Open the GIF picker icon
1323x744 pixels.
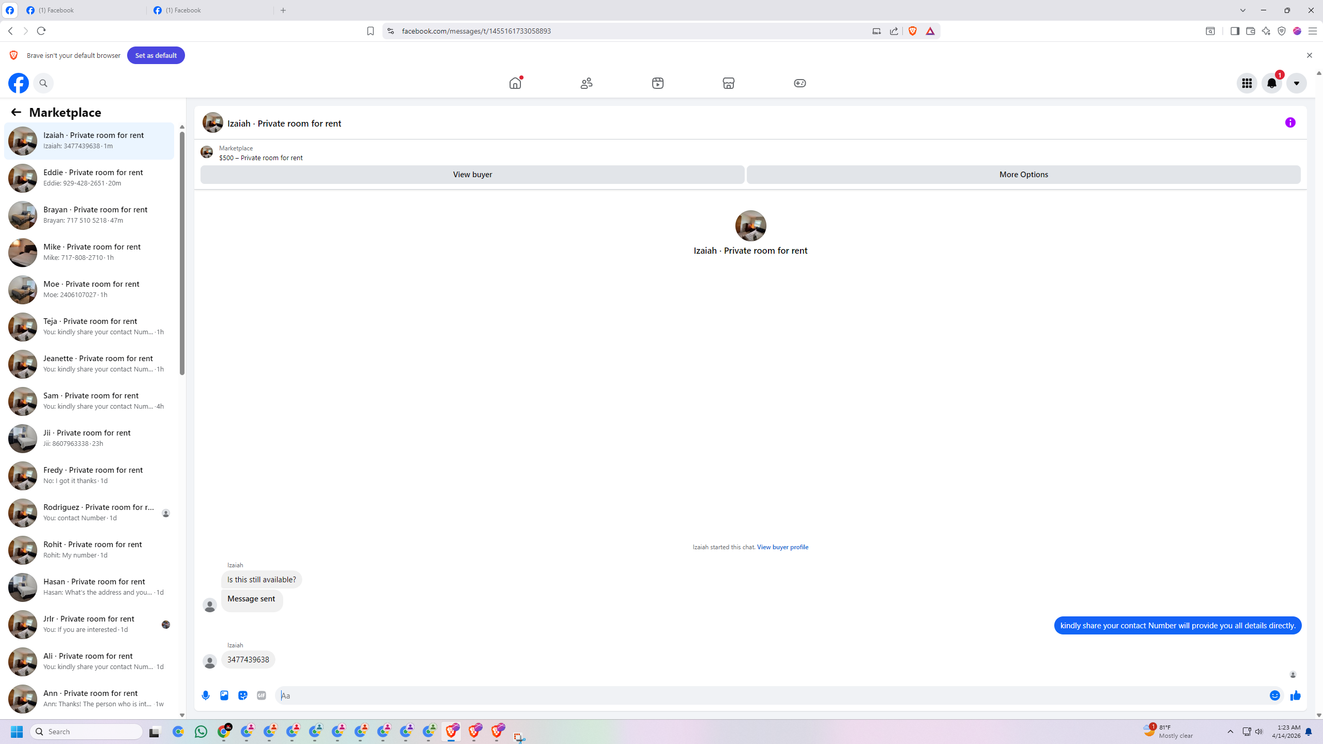click(261, 695)
